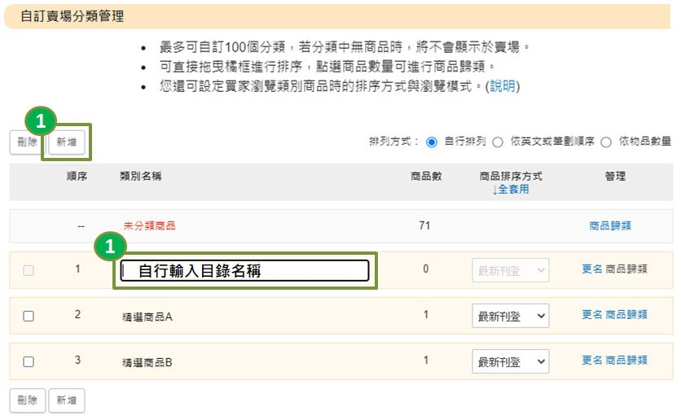Click the top 刪除 button
Screen dimensions: 681x420
point(27,142)
